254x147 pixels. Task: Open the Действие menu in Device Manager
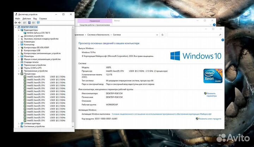point(26,19)
